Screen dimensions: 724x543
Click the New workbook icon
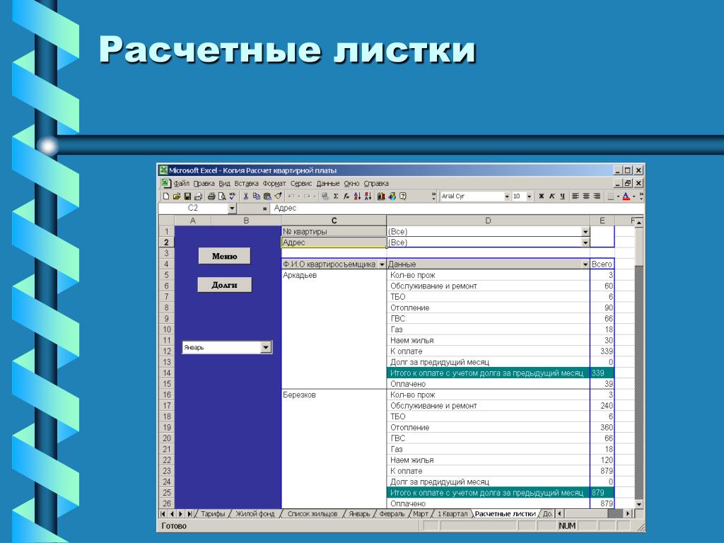coord(165,197)
